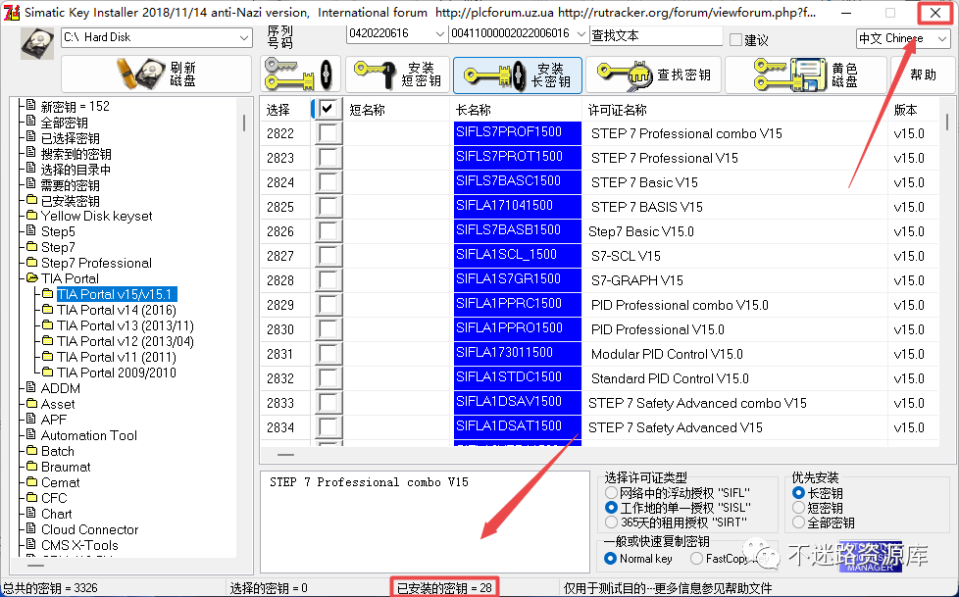Click the 已安装密钥 folder icon
The image size is (959, 597).
(31, 200)
